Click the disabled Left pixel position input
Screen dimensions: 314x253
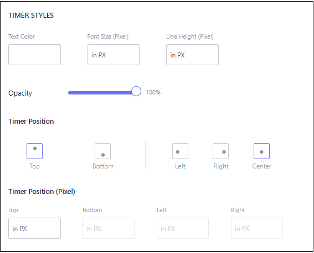click(x=183, y=228)
